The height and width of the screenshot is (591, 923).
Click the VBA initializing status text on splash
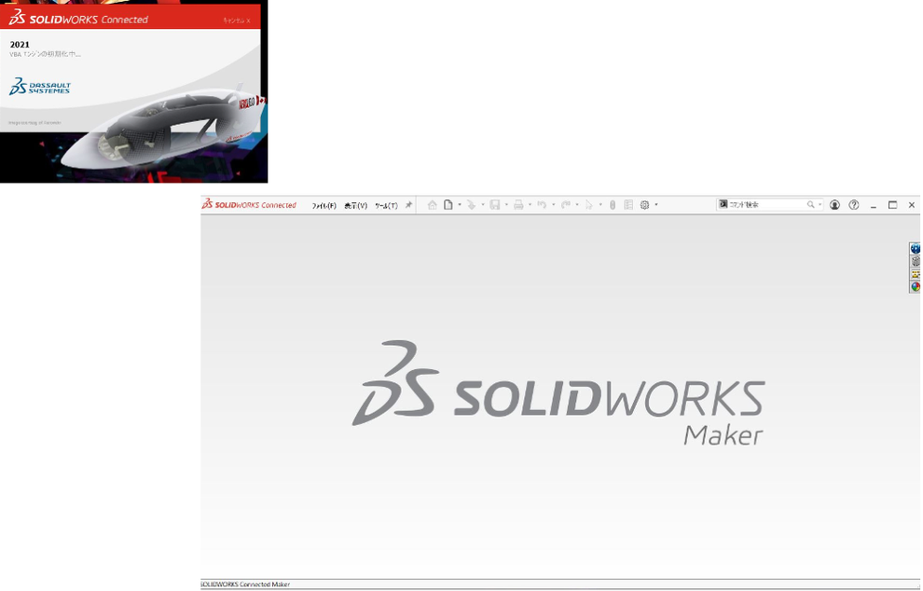(x=46, y=54)
